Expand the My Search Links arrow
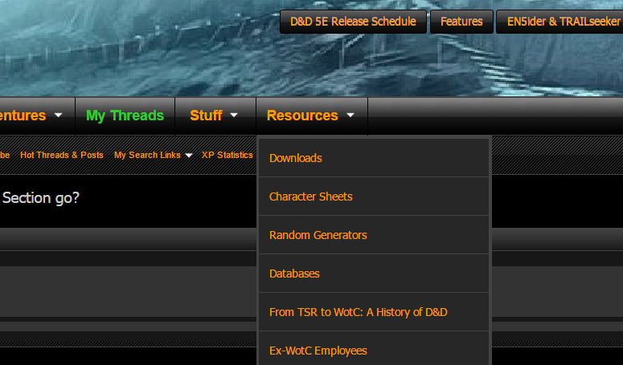The width and height of the screenshot is (623, 365). click(189, 156)
